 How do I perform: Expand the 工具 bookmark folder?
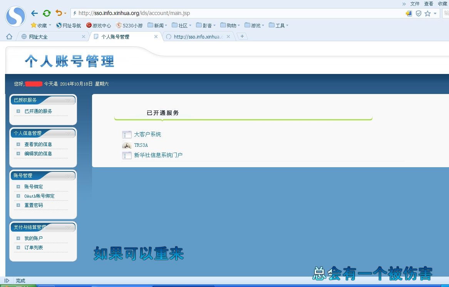279,25
